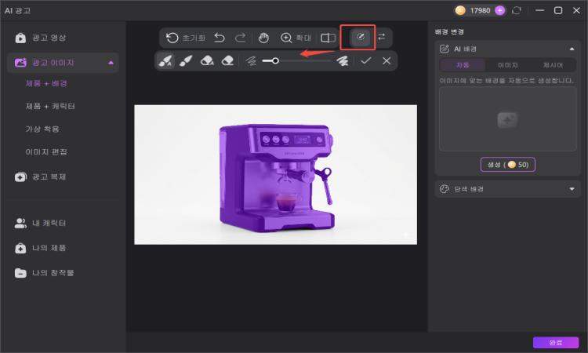The height and width of the screenshot is (353, 588).
Task: Click the 초기화 reset icon
Action: tap(172, 38)
